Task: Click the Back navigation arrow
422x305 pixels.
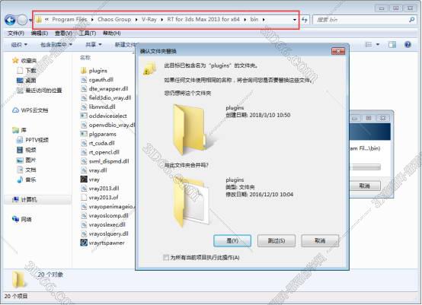Action: pyautogui.click(x=10, y=20)
